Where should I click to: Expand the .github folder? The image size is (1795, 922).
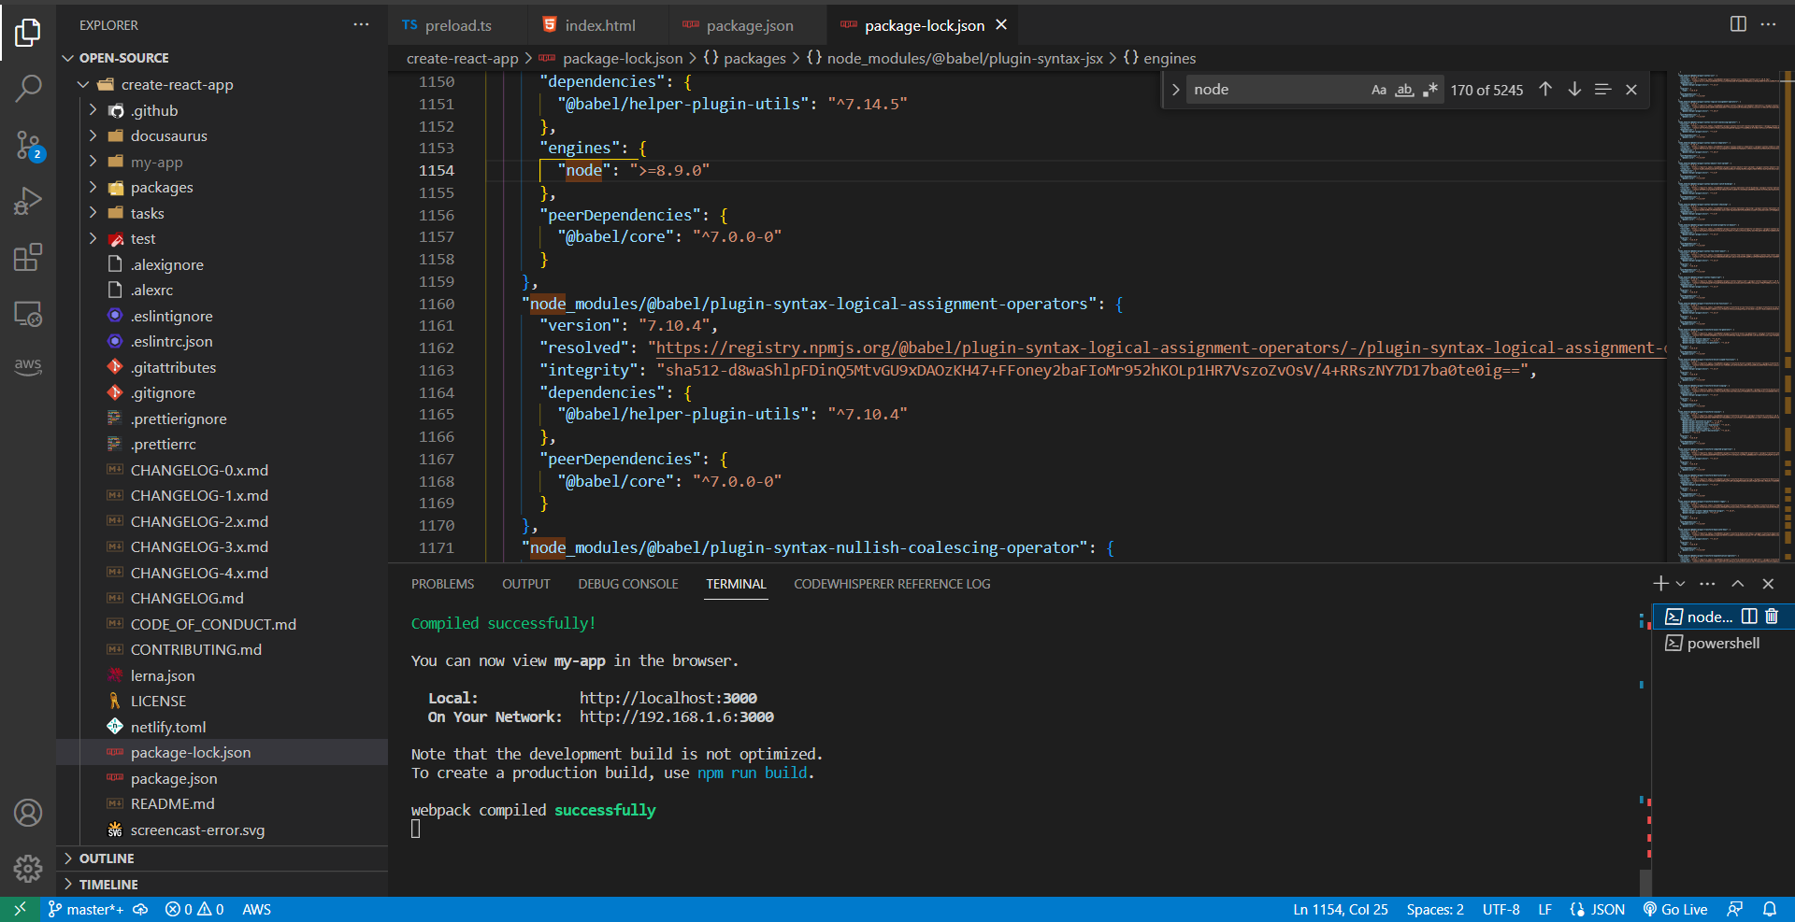[93, 110]
